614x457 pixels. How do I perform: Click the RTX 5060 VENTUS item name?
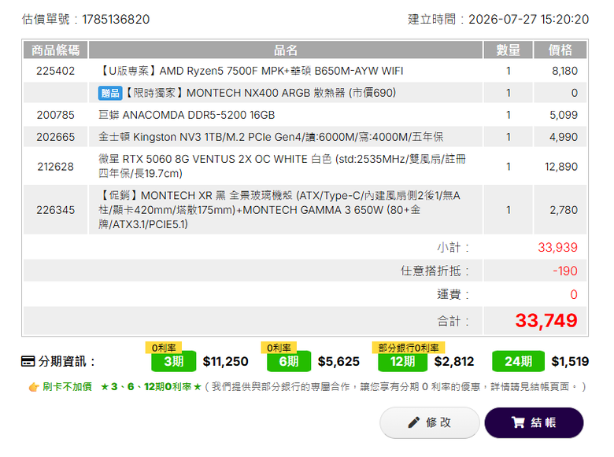click(x=282, y=166)
